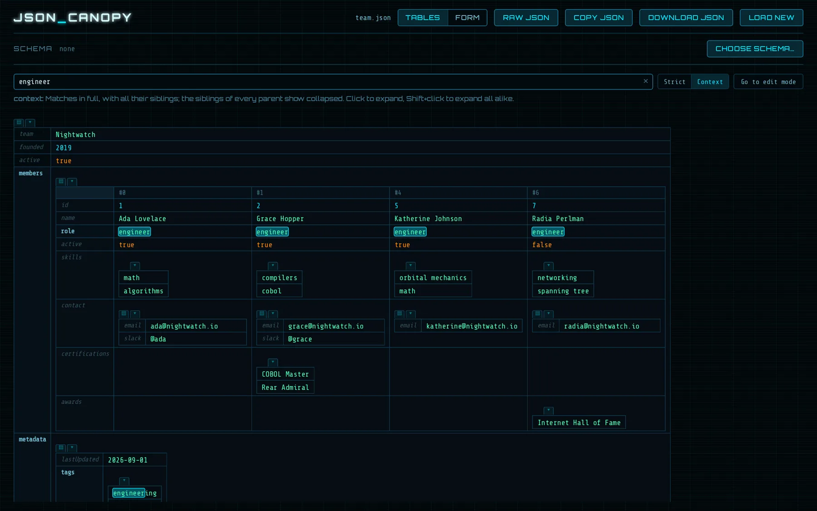817x511 pixels.
Task: Open Grace Hopper's skills dropdown arrow
Action: [273, 266]
